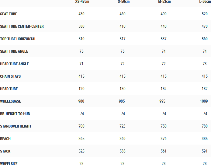Screen dimensions: 211x165
Task: Select the SEAT TUBE CENTER-CENTER row label
Action: click(x=22, y=26)
